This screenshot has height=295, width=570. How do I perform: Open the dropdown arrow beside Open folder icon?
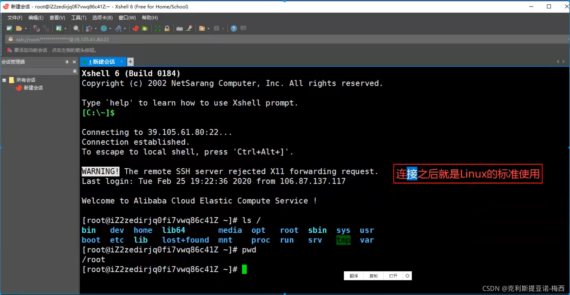26,29
